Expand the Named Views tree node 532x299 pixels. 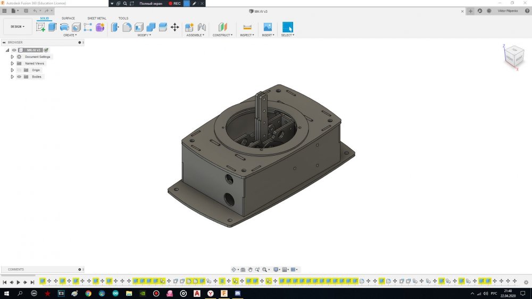click(x=12, y=63)
